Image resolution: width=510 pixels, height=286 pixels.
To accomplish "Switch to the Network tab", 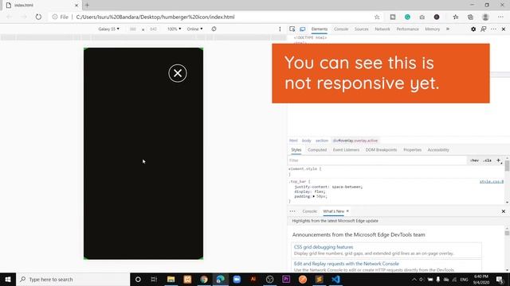I will 382,29.
